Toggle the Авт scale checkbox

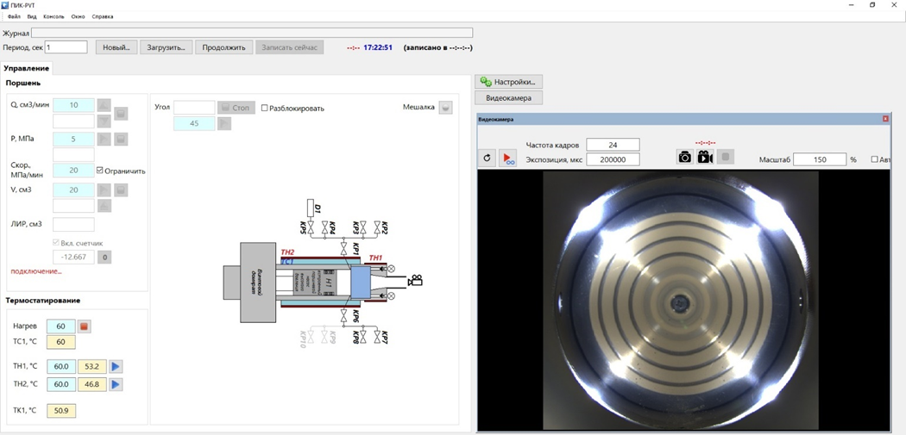click(875, 159)
